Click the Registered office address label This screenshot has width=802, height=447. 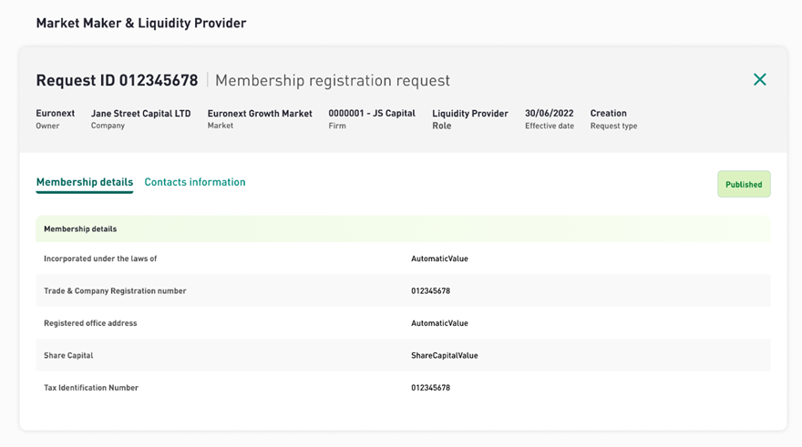point(90,323)
